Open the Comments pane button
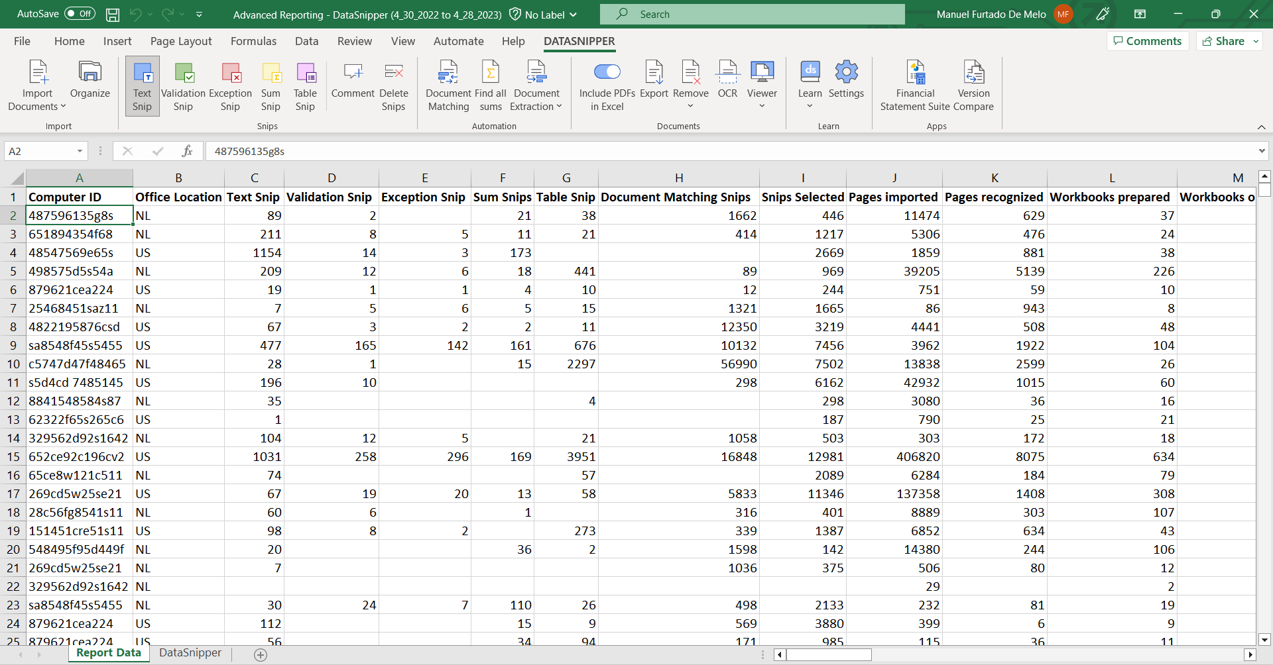The height and width of the screenshot is (665, 1273). [x=1148, y=41]
